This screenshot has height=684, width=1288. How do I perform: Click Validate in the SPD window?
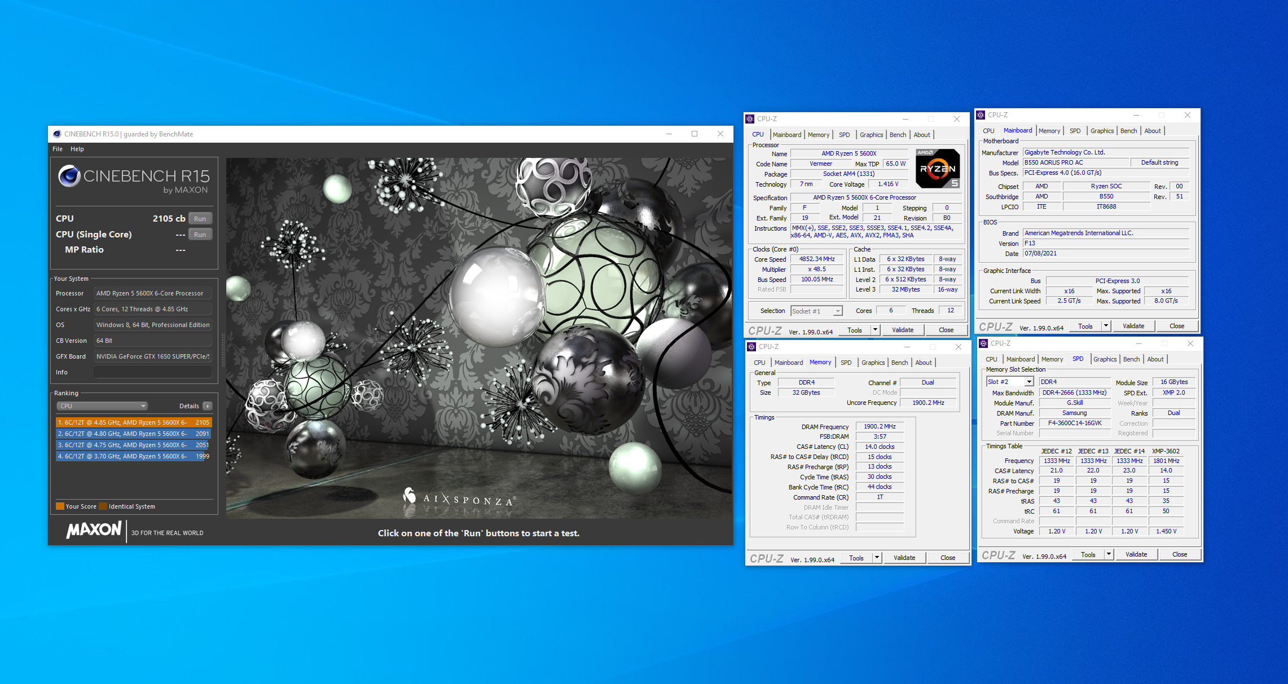tap(1136, 554)
